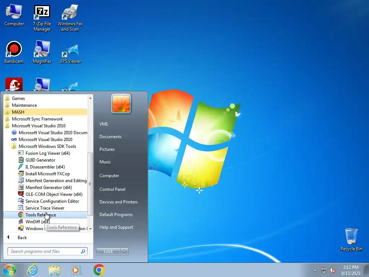Open Service Trace Viewer
Viewport: 369px width, 277px height.
[x=45, y=208]
